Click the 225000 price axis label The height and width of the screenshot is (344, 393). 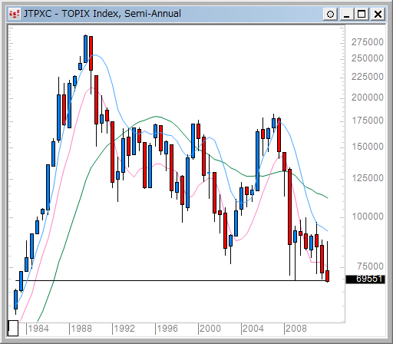tap(368, 77)
